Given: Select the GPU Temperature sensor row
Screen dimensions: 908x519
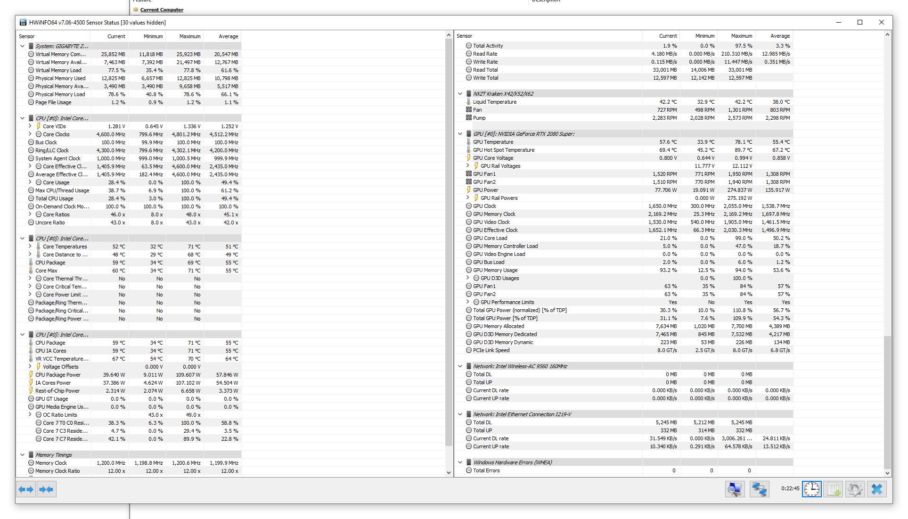Looking at the screenshot, I should point(493,142).
